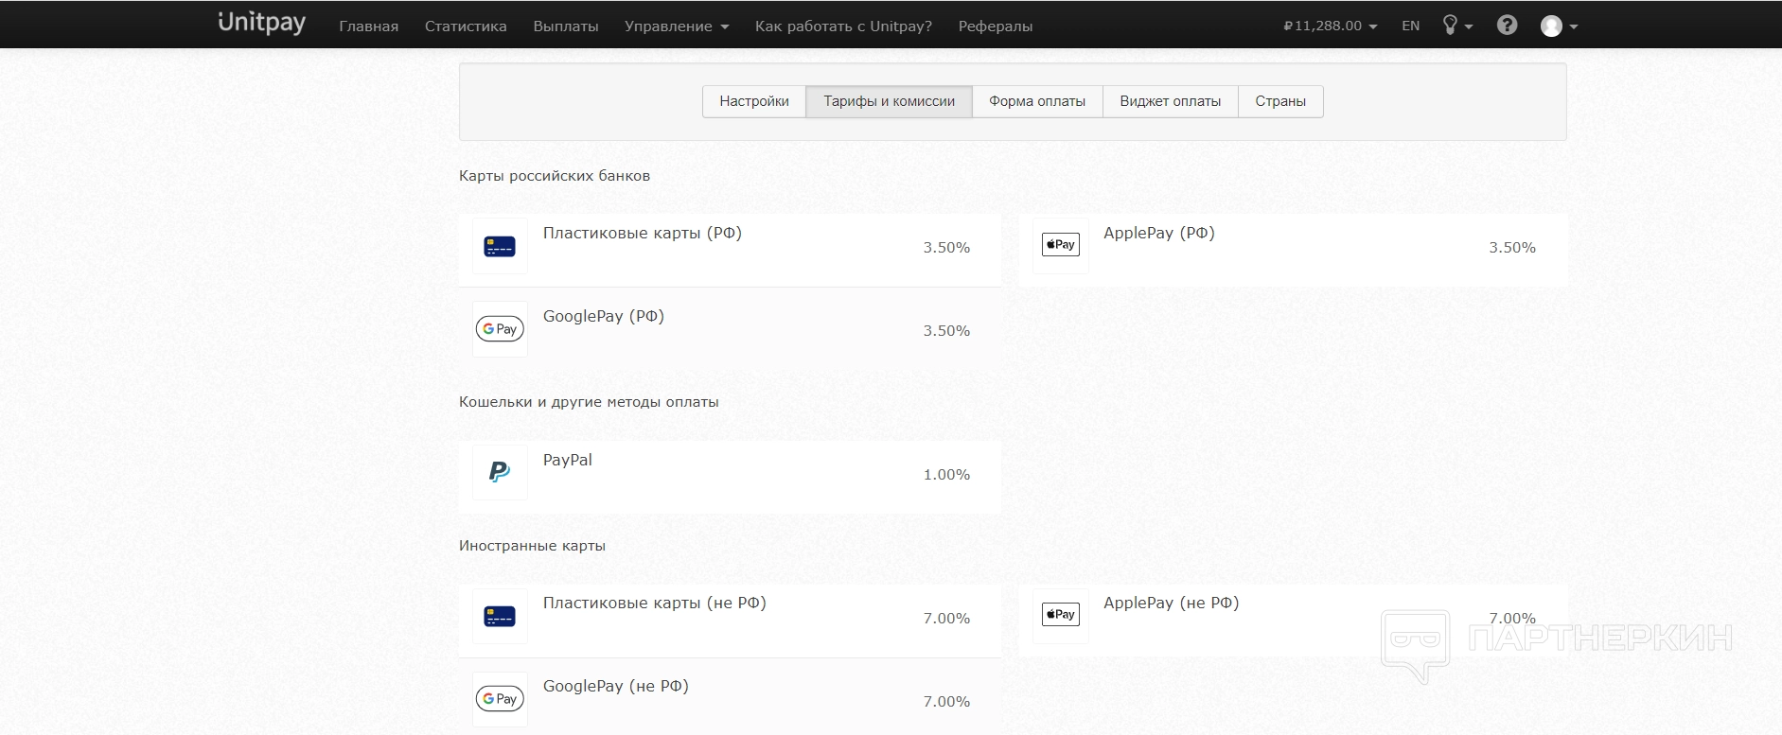
Task: Go to Статистика page
Action: [466, 26]
